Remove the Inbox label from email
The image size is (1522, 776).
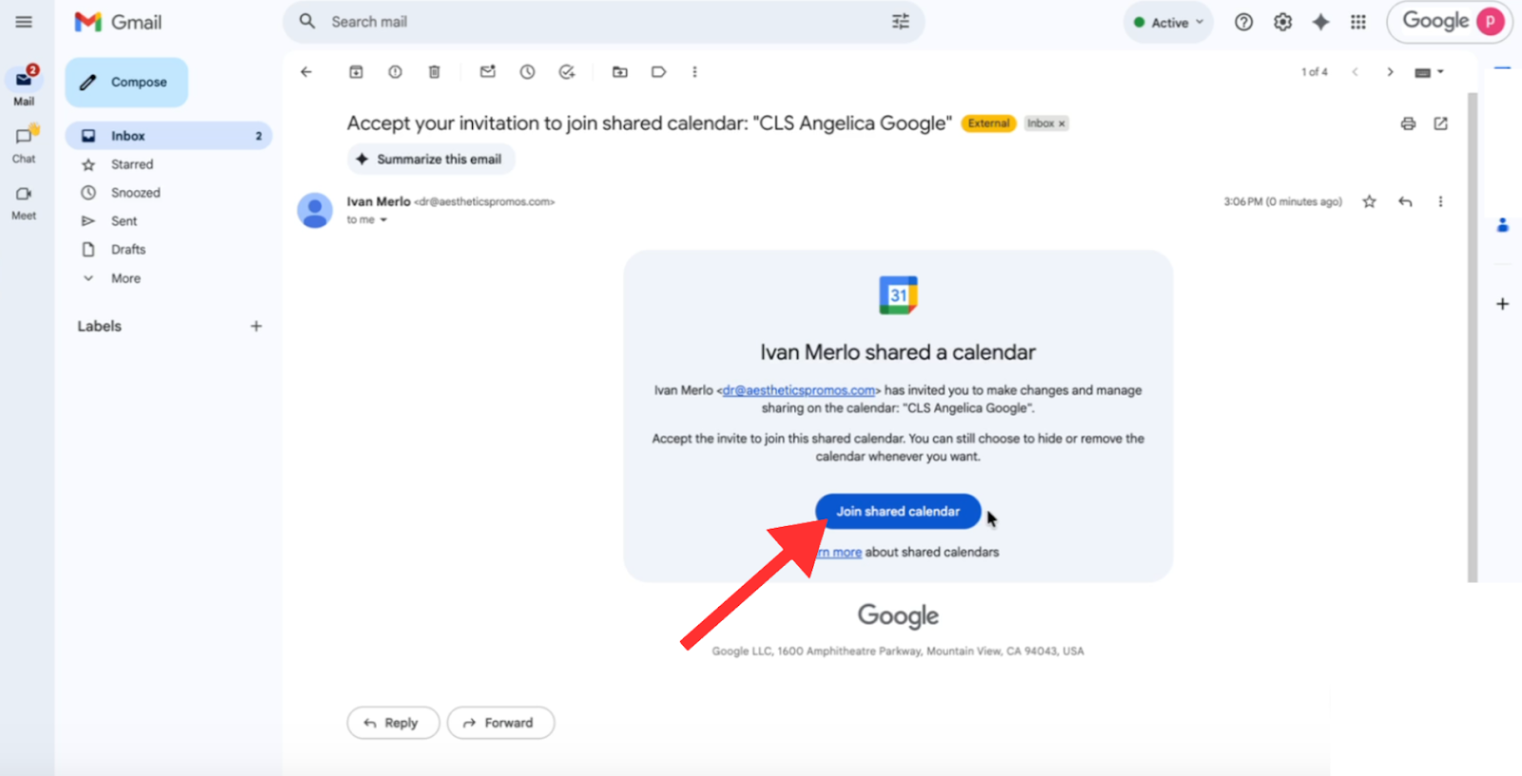[1062, 124]
